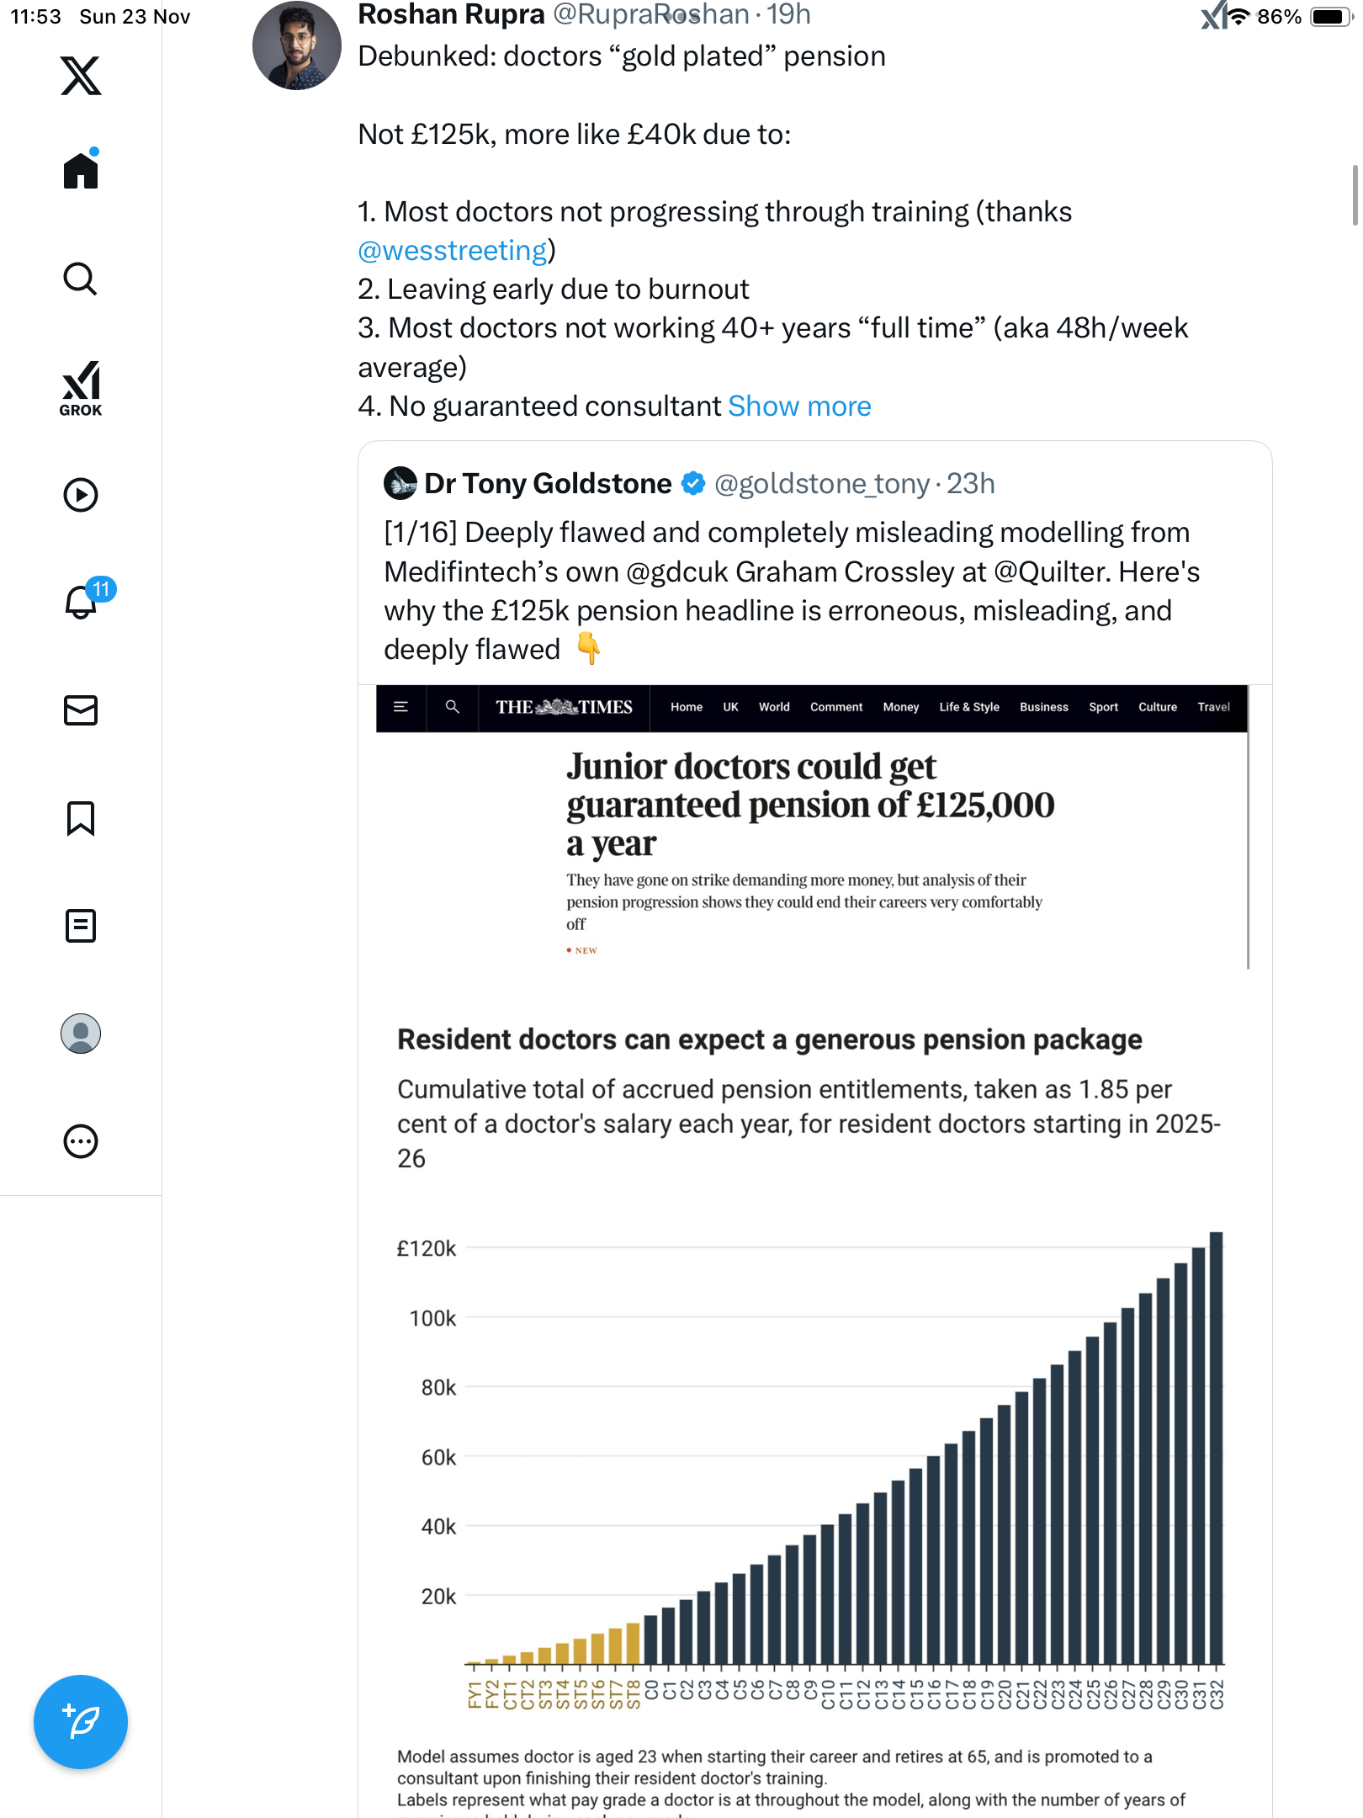Launch Grok from the sidebar

click(81, 388)
